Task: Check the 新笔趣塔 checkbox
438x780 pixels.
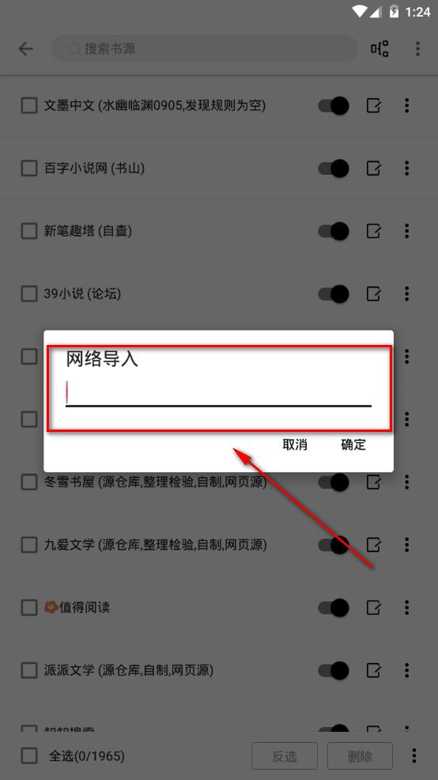Action: [28, 231]
